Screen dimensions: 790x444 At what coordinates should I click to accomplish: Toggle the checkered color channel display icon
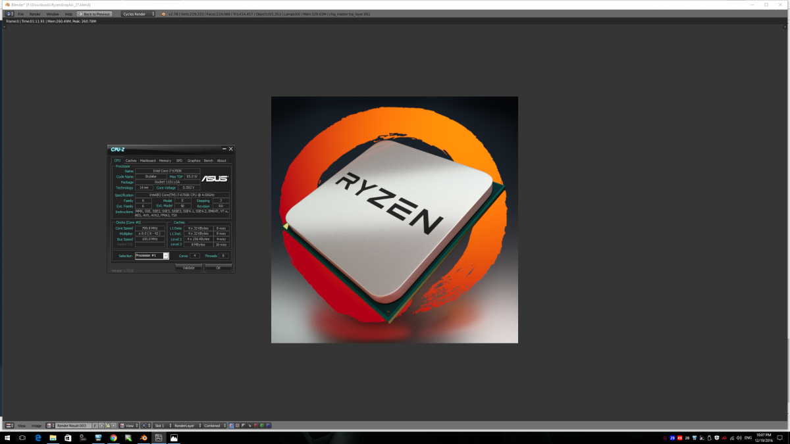(237, 426)
